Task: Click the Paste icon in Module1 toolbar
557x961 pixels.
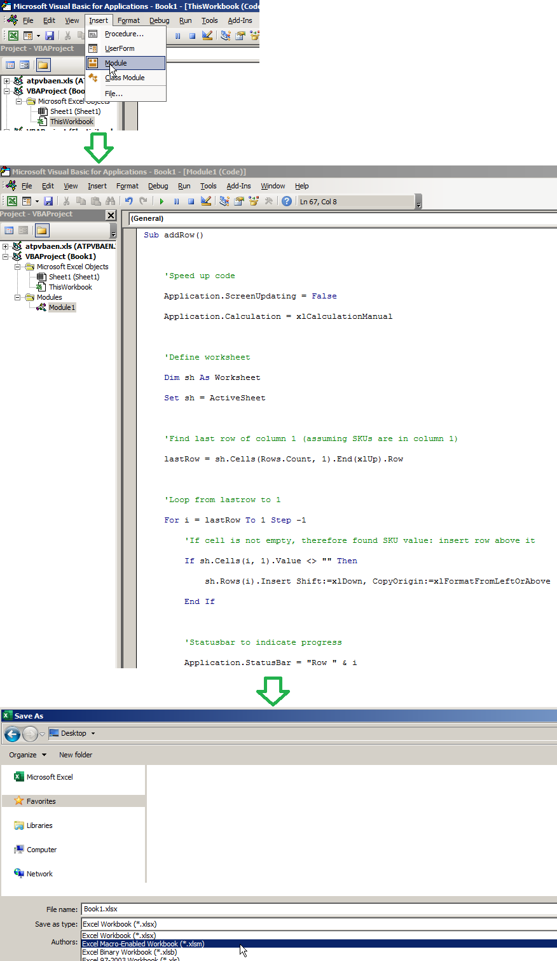Action: tap(95, 201)
